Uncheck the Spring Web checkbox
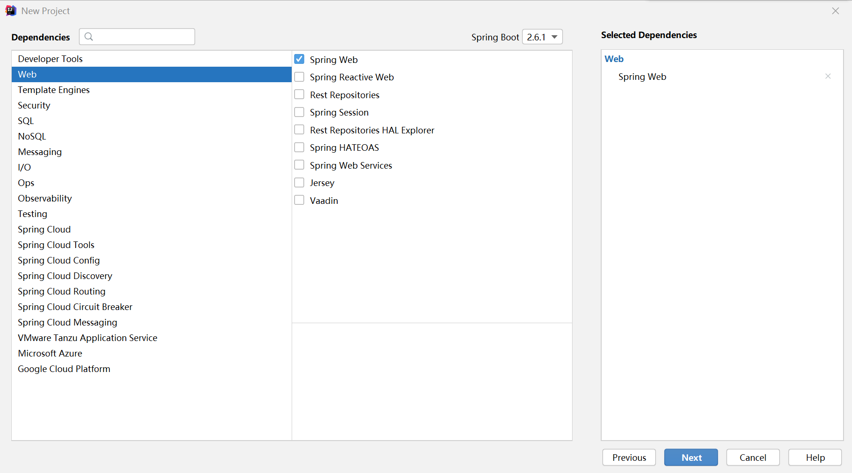Image resolution: width=852 pixels, height=473 pixels. tap(299, 59)
